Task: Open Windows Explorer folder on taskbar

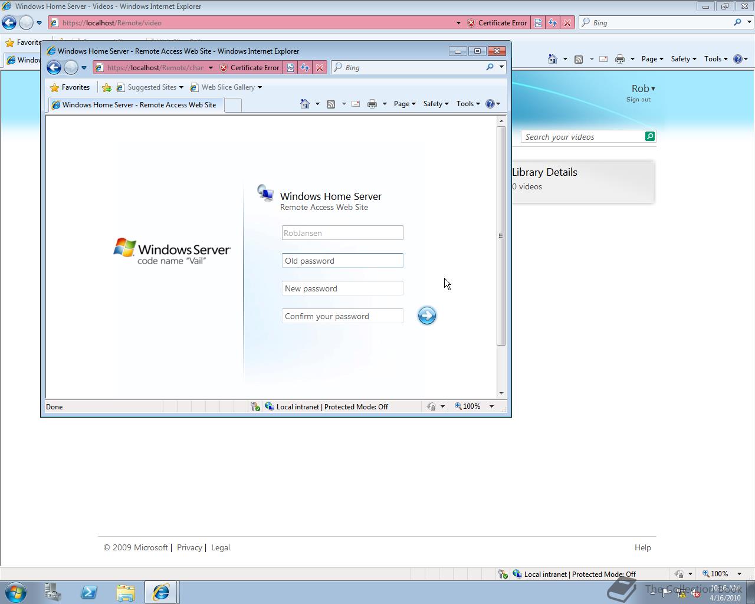Action: [125, 592]
